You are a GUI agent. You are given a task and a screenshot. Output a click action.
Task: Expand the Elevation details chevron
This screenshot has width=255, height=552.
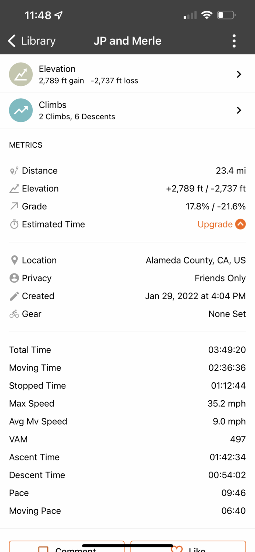(239, 74)
